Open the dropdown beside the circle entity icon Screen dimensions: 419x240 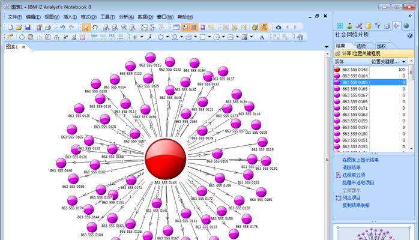click(x=167, y=37)
